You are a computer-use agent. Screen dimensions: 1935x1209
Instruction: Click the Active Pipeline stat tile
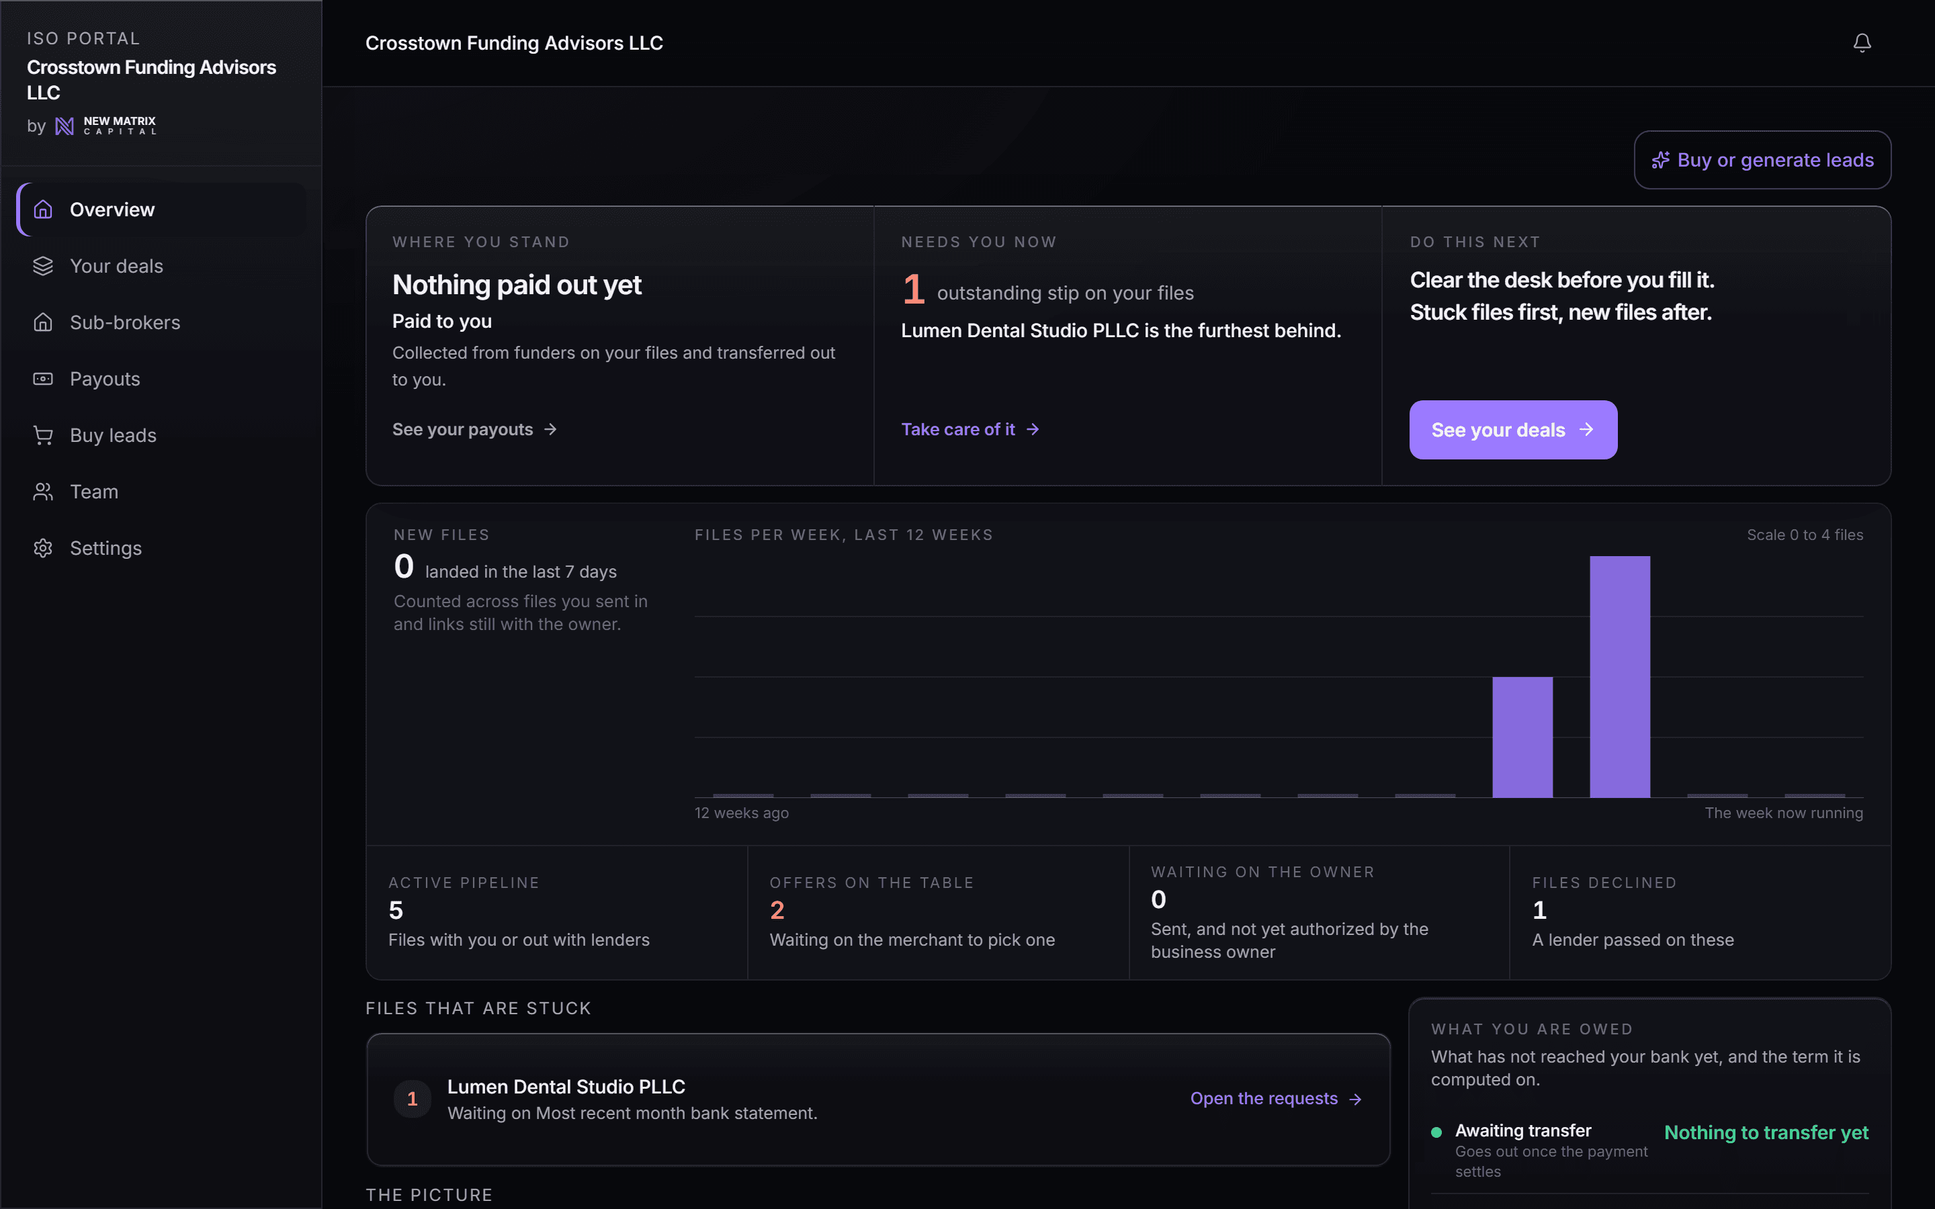coord(556,911)
